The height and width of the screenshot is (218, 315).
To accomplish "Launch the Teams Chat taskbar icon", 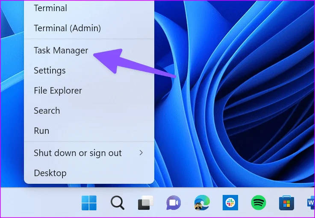I will 174,203.
